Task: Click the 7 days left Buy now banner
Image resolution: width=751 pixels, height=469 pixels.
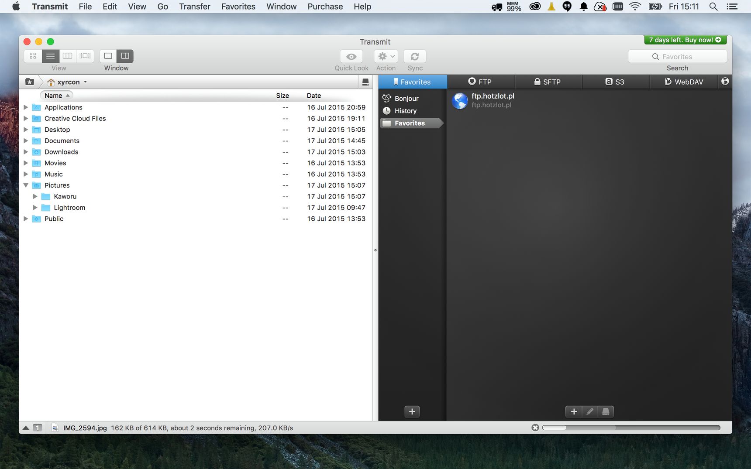Action: (x=686, y=40)
